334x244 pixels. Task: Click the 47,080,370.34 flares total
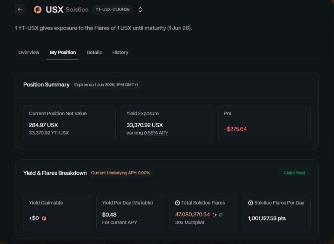(192, 214)
